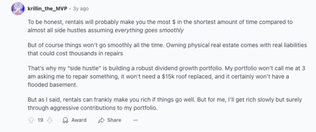
Task: Click the italic "everything goes smoothly" text
Action: [149, 31]
